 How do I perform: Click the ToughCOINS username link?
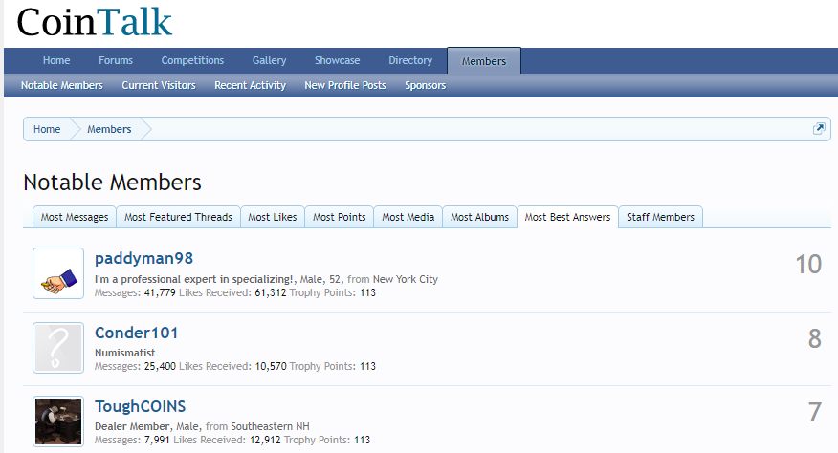coord(140,406)
